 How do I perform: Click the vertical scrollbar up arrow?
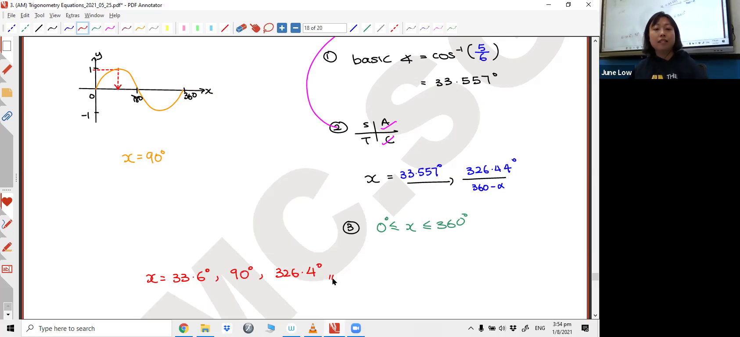(595, 41)
